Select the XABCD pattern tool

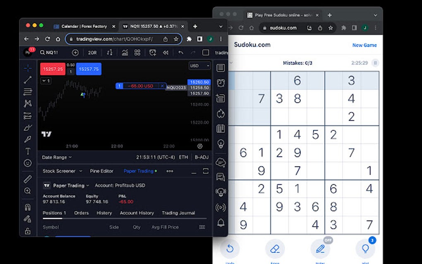pyautogui.click(x=27, y=103)
